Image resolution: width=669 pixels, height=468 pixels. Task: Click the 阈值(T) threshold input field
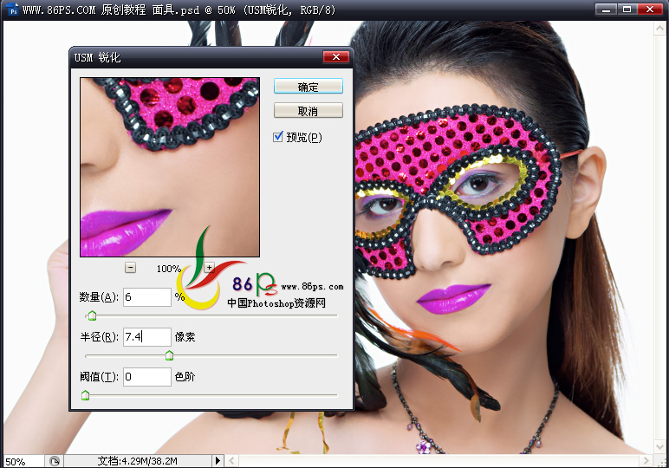click(x=147, y=377)
